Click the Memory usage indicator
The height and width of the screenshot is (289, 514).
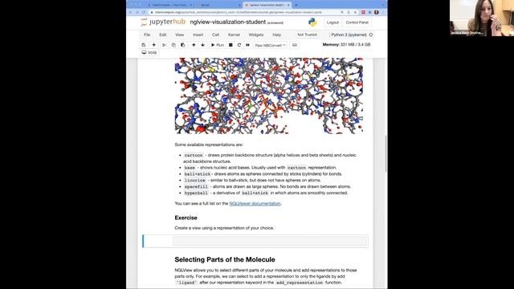coord(346,45)
